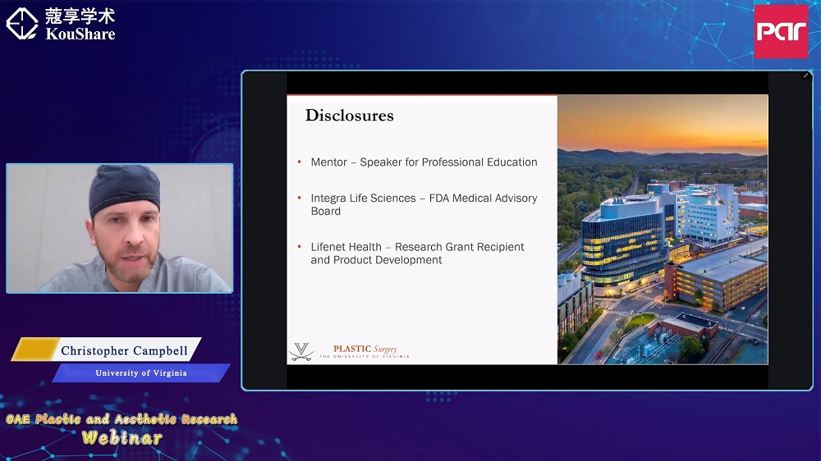Click the KouShare text wordmark
The height and width of the screenshot is (461, 821).
[80, 34]
